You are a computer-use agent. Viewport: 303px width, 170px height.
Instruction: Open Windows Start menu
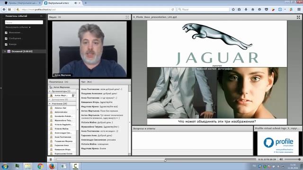point(5,166)
